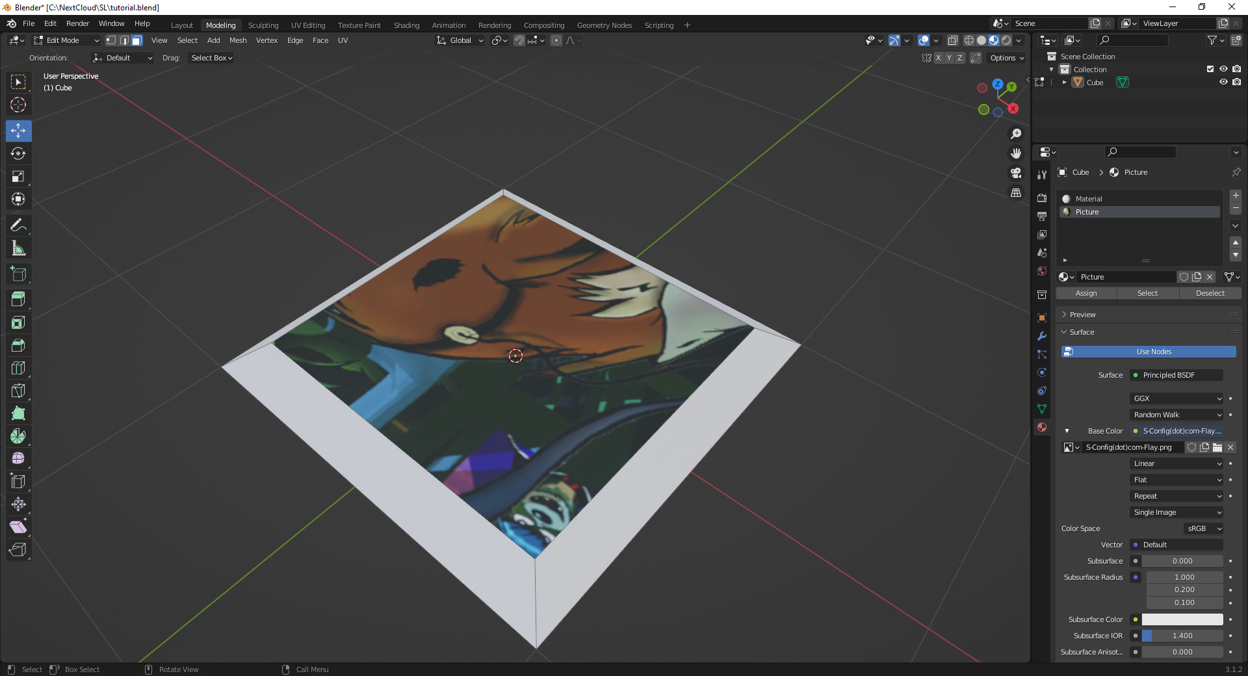
Task: Select the Edge Slide tool
Action: (x=18, y=482)
